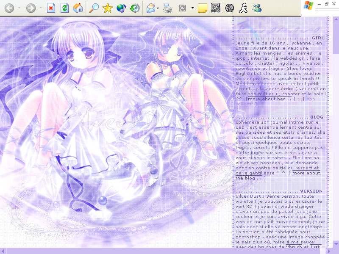This screenshot has width=339, height=254.
Task: Open the Media globe-and-note icon
Action: tap(121, 8)
